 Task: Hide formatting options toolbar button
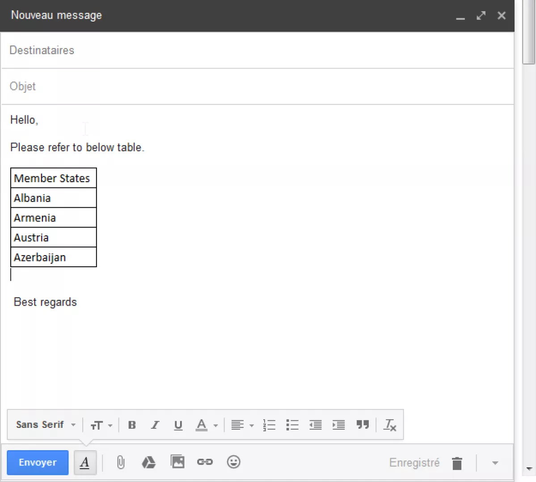[85, 463]
